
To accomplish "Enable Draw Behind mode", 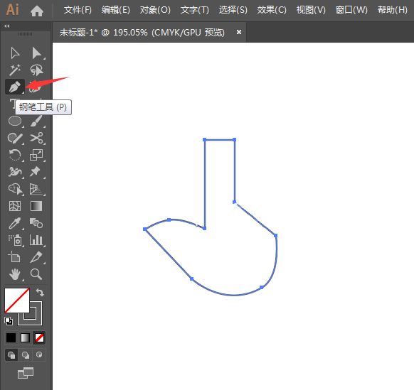I will point(26,355).
